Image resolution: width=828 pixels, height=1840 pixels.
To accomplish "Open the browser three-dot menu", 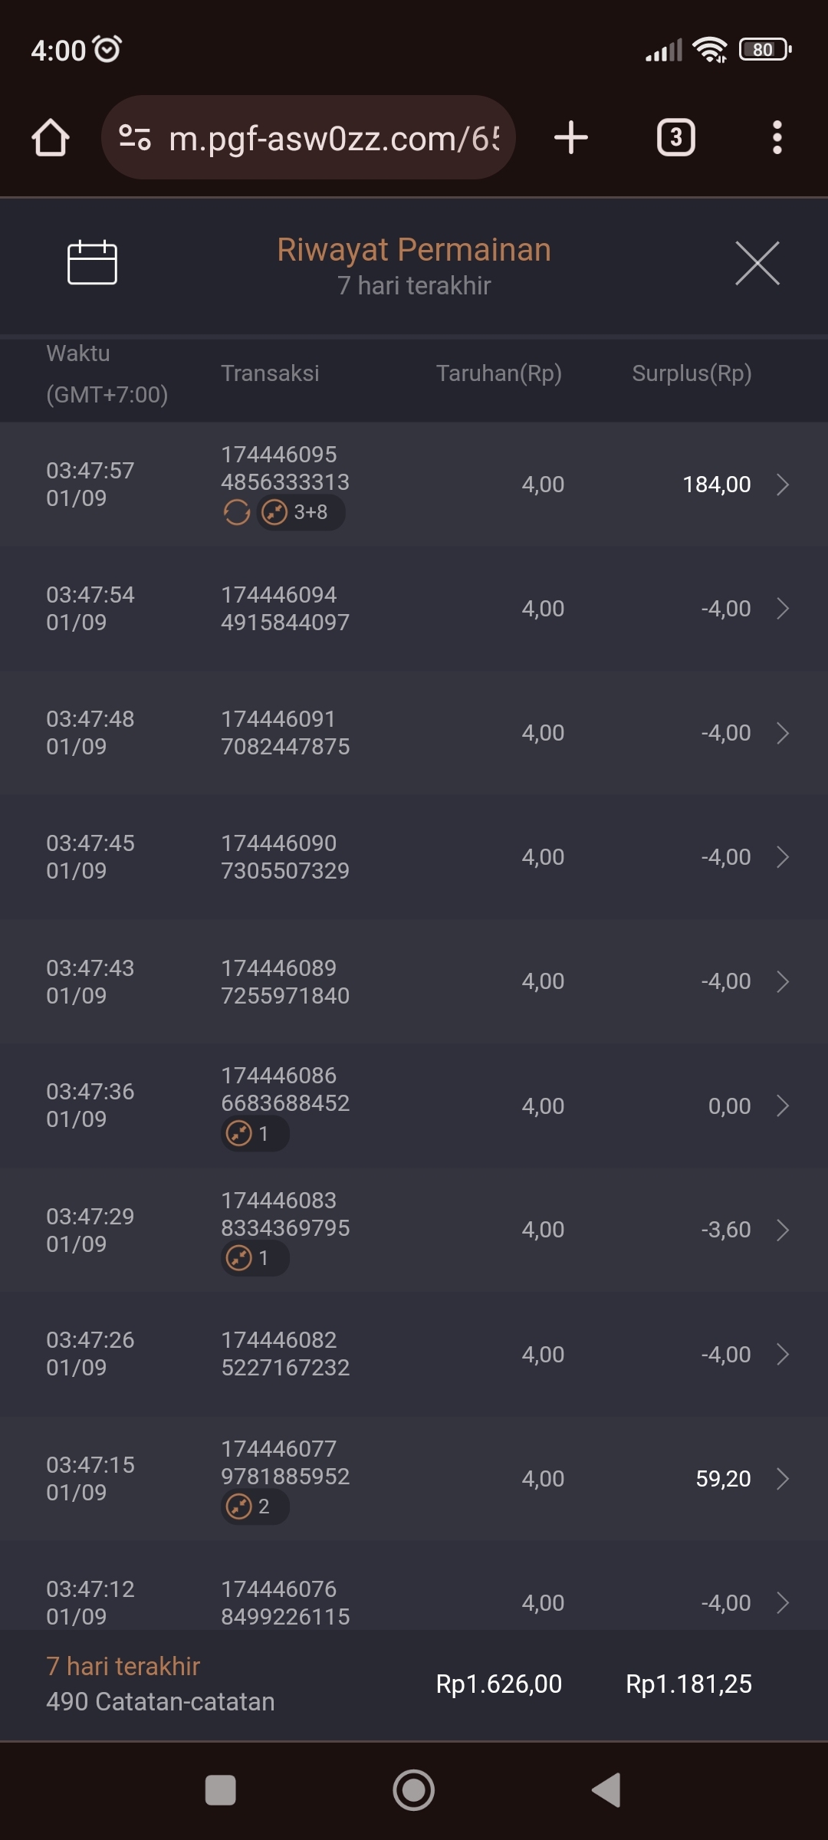I will point(777,138).
